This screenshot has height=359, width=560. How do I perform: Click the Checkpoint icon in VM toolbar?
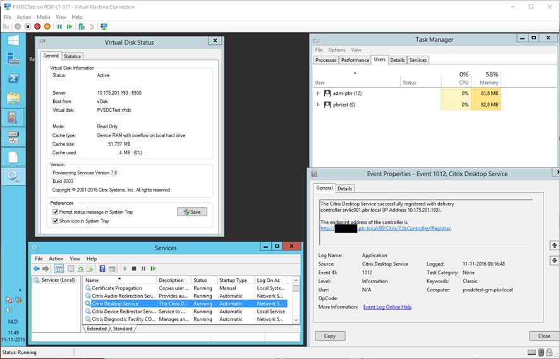[x=82, y=27]
